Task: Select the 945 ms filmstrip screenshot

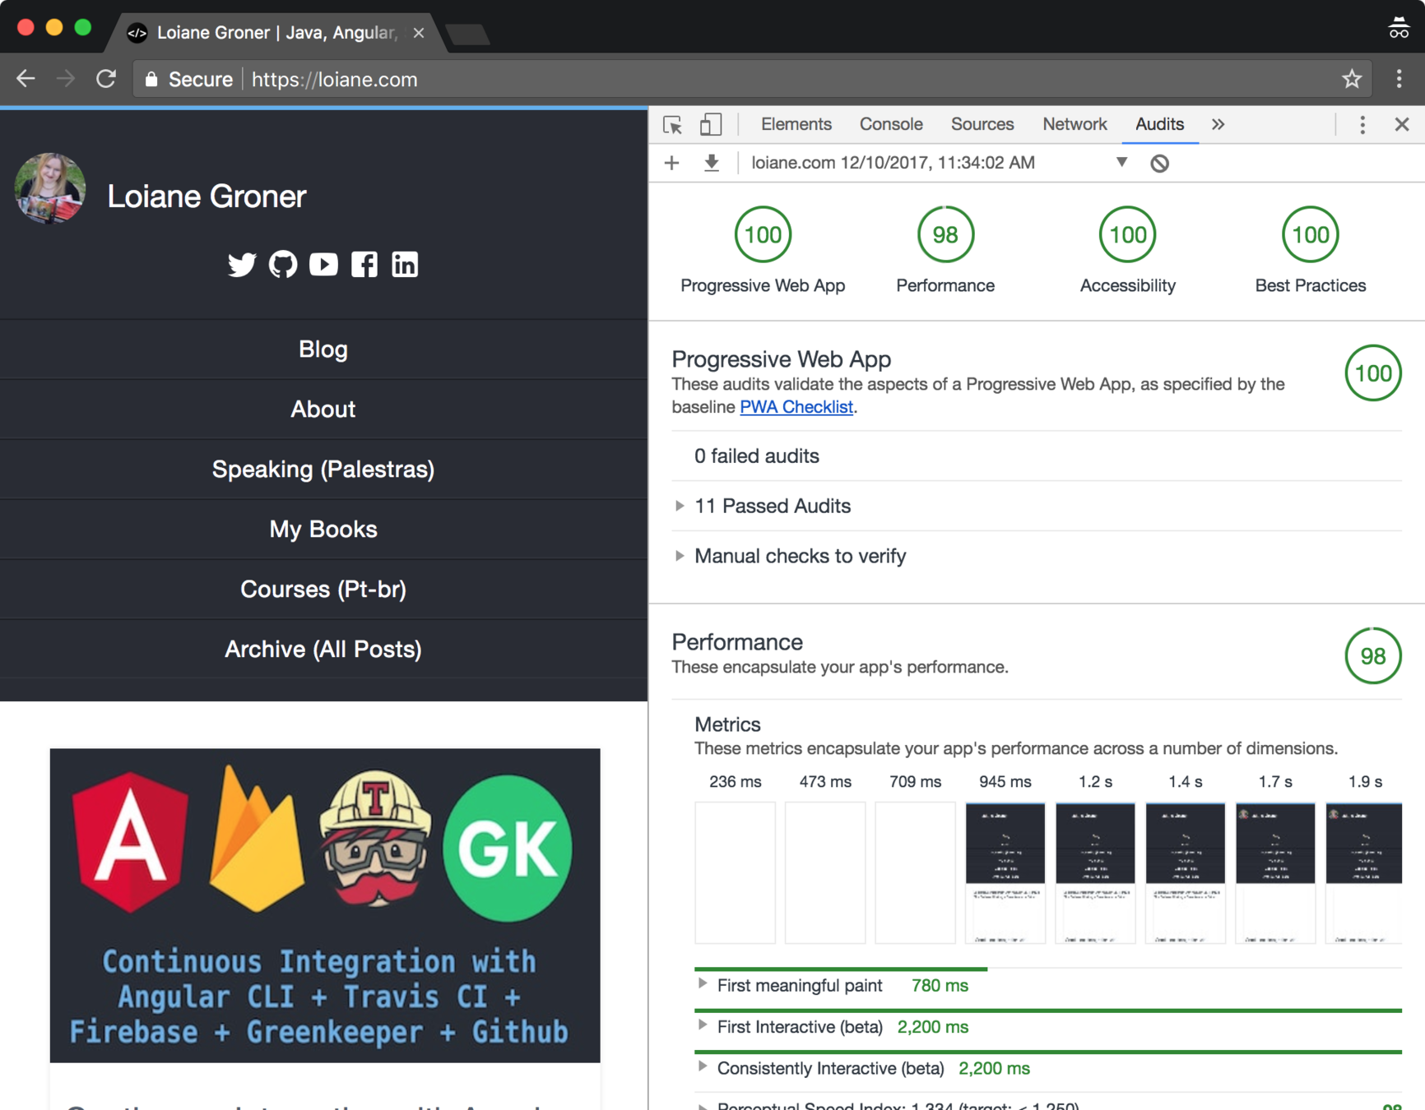Action: point(1005,873)
